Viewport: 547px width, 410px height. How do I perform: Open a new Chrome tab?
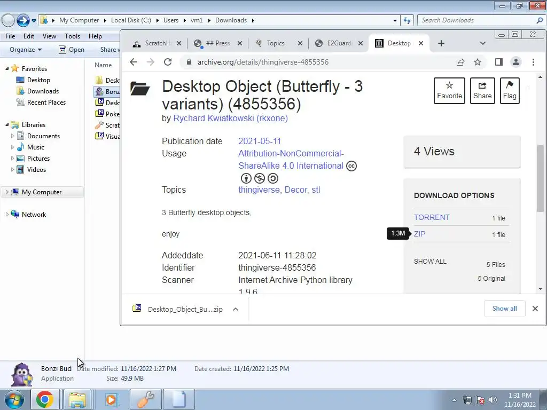[441, 43]
